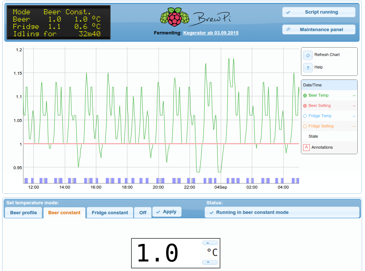Click the Date/Time legend header
The image size is (365, 271).
329,85
